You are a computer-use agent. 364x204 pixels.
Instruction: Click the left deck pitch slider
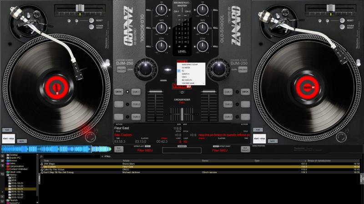pyautogui.click(x=80, y=8)
